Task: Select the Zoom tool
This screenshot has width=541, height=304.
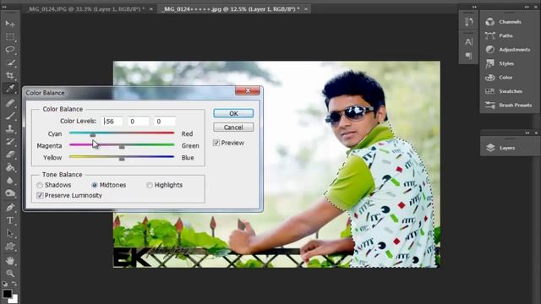Action: pyautogui.click(x=10, y=274)
